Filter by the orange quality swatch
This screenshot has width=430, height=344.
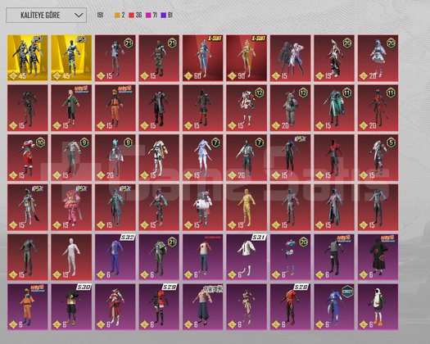pyautogui.click(x=117, y=16)
